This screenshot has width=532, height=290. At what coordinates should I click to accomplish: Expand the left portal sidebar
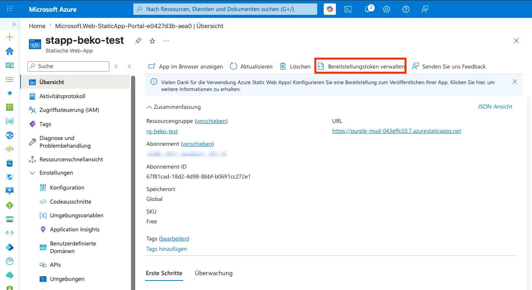[14, 24]
